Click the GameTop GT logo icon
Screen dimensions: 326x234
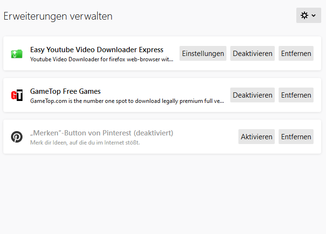point(17,95)
